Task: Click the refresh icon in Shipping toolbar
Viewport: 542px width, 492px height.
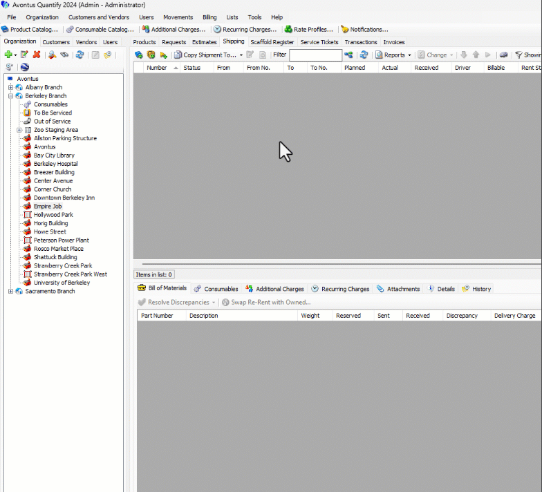Action: [364, 55]
